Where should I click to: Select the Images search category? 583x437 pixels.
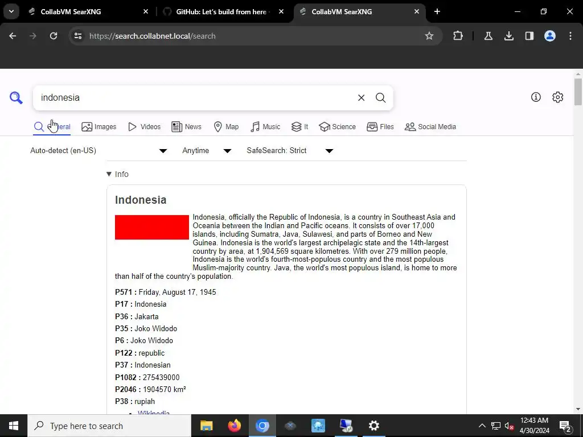coord(99,127)
